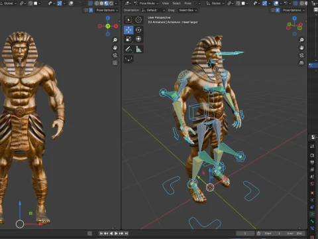Select the Annotate tool in the right viewport
The width and height of the screenshot is (318, 239).
tap(129, 49)
